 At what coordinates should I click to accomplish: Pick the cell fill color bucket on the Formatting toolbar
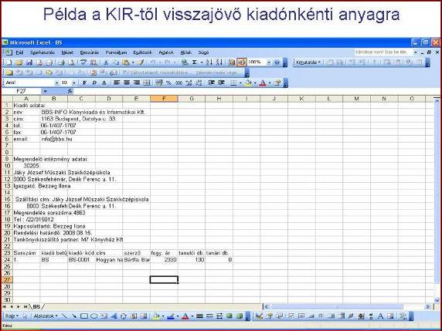click(x=248, y=83)
